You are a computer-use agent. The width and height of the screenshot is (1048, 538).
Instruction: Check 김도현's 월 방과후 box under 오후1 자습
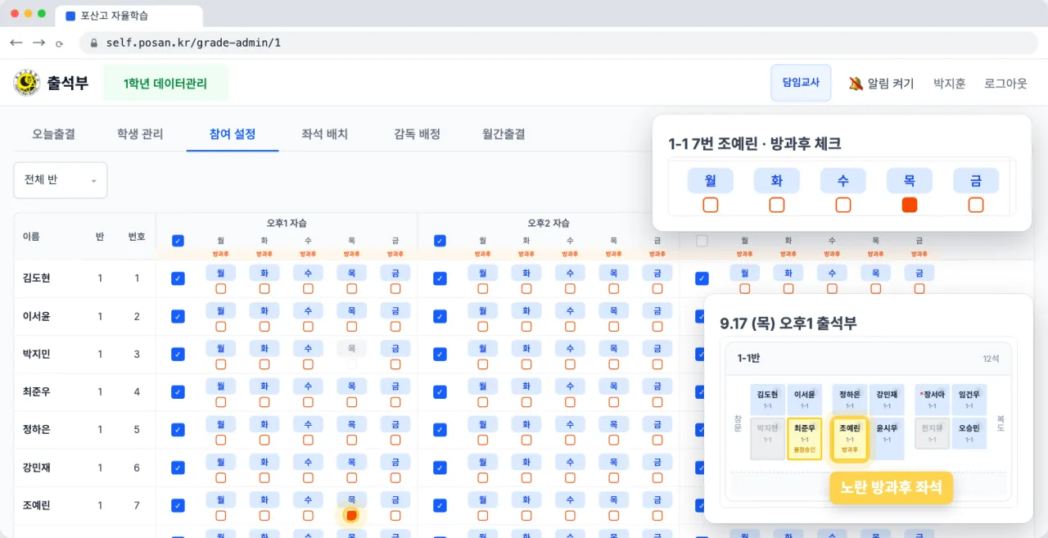click(x=221, y=288)
